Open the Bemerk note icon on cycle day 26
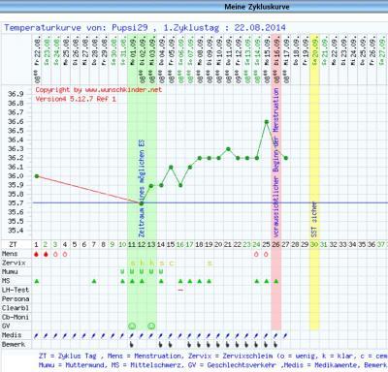Viewport: 388px width, 372px height. point(275,345)
